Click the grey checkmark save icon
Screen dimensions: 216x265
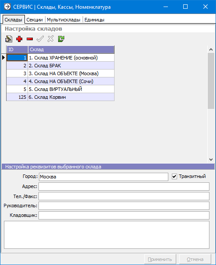click(x=40, y=39)
